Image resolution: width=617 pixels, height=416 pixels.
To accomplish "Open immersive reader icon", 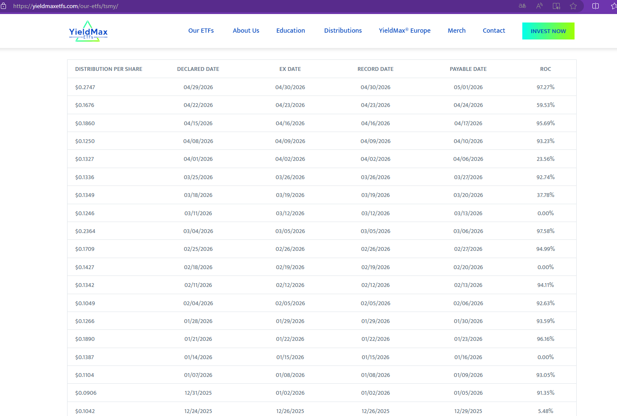I will pyautogui.click(x=556, y=6).
